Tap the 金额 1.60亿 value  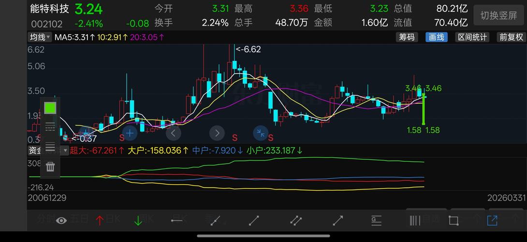pos(375,23)
